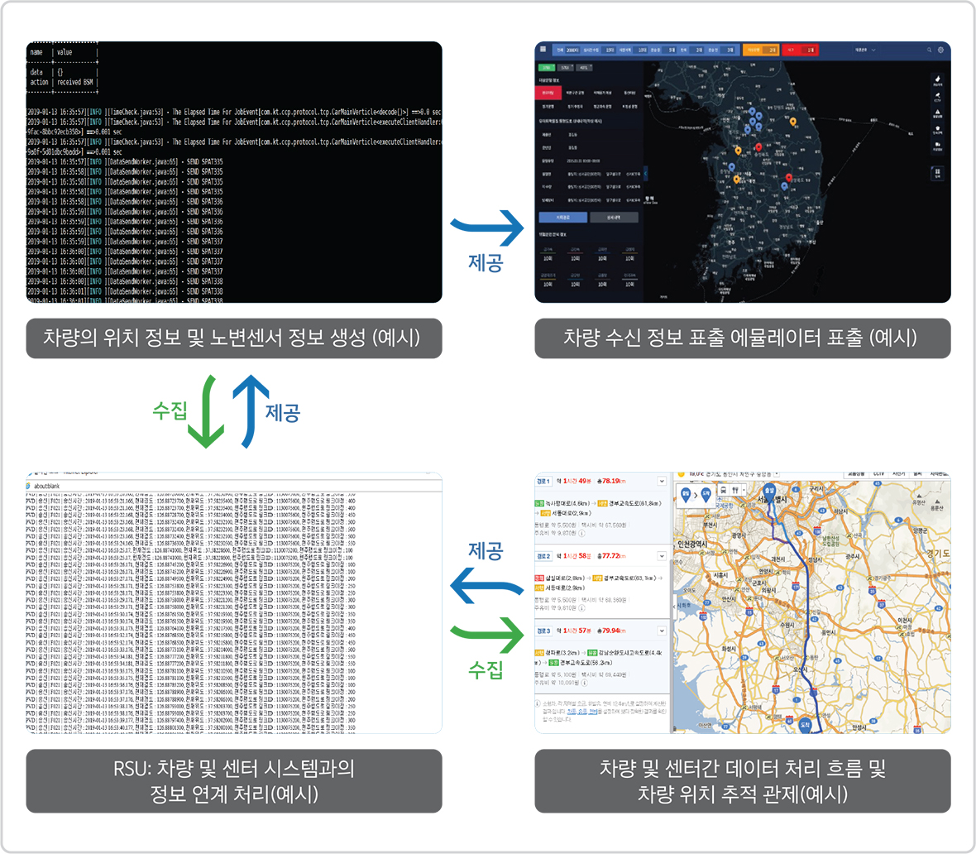The width and height of the screenshot is (976, 854).
Task: Click the warning triangle icon in the map sidebar
Action: (938, 113)
